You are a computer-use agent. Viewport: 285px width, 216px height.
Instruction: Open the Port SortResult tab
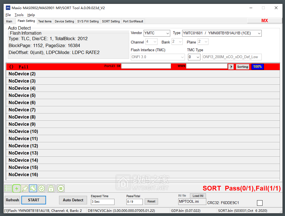(x=133, y=21)
